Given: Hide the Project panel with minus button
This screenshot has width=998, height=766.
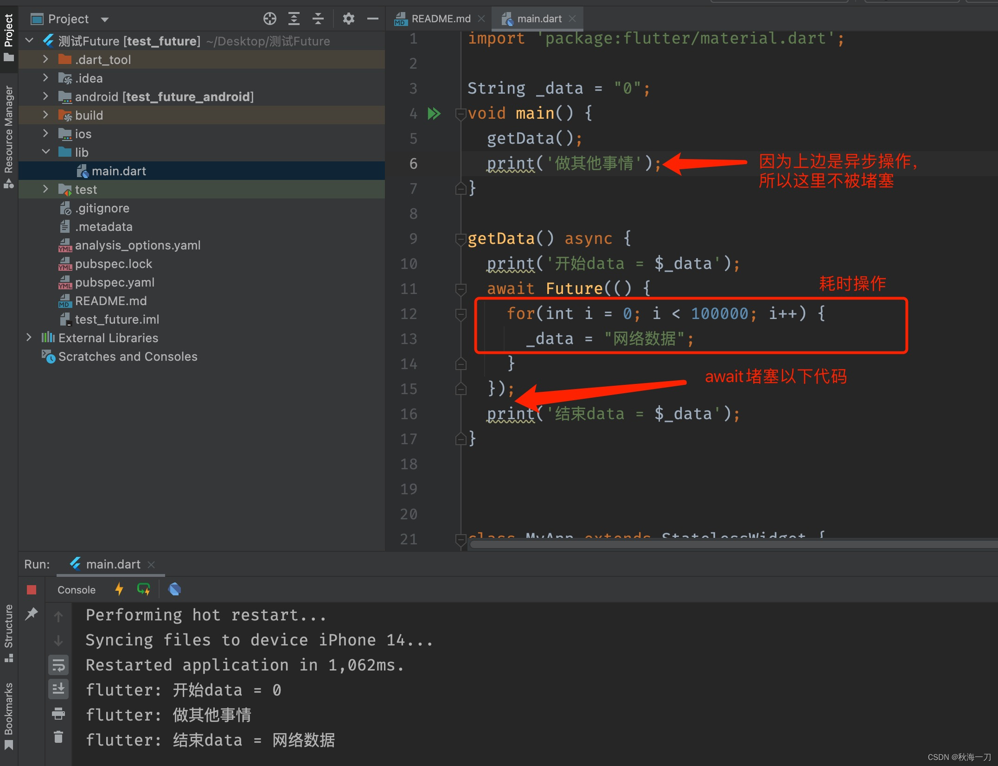Looking at the screenshot, I should pyautogui.click(x=372, y=19).
